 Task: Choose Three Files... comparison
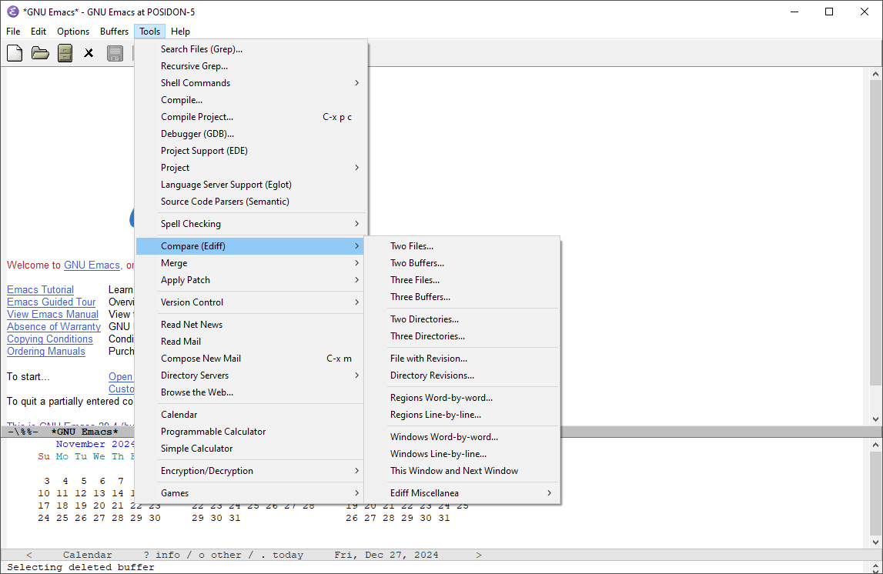(x=463, y=279)
